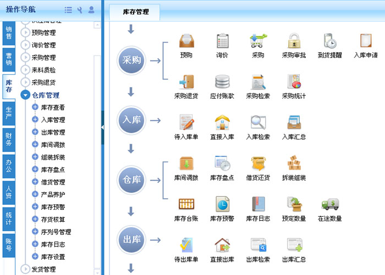
Task: Click the 出库 round stage button
Action: point(131,240)
